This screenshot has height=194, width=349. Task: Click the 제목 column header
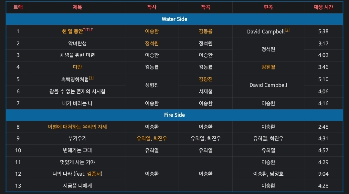pyautogui.click(x=77, y=7)
